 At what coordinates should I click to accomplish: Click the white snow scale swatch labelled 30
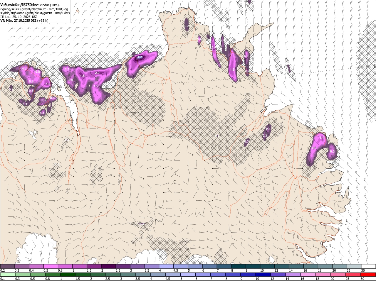(369, 266)
